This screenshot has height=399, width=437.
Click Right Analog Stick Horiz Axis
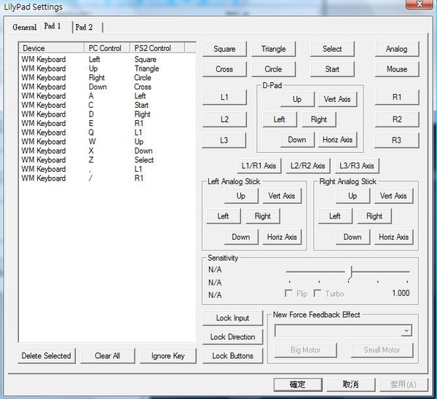coord(393,237)
